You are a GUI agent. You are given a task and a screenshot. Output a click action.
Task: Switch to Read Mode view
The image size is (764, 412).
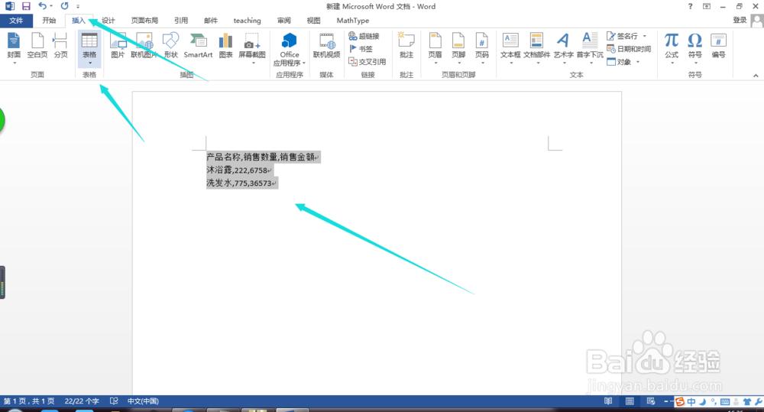[x=608, y=401]
